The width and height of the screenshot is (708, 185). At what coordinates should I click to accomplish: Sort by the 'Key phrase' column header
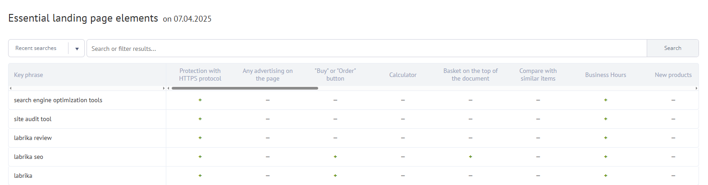pos(28,75)
